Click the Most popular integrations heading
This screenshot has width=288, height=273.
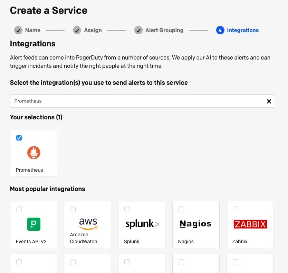(47, 189)
